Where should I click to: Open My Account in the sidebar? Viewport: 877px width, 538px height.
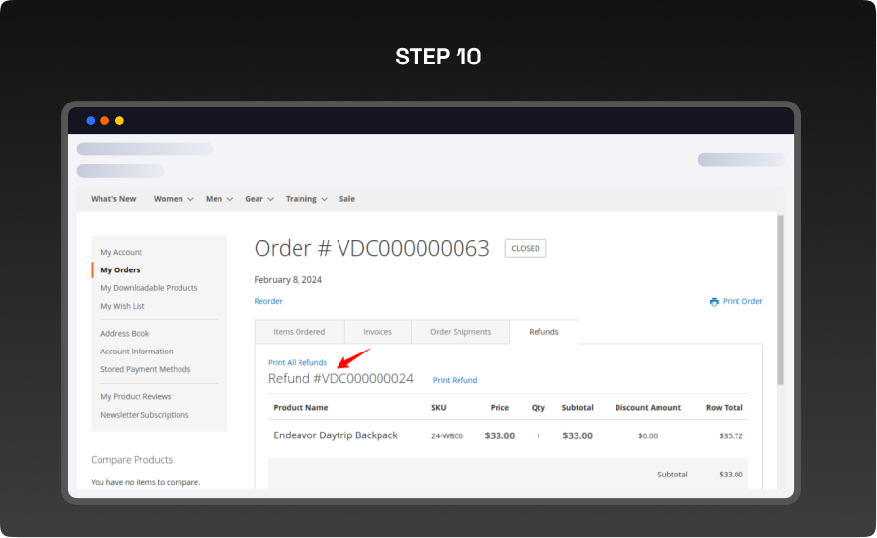[121, 252]
